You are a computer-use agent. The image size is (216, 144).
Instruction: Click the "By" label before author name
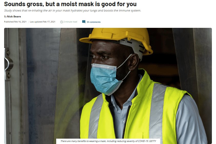pyautogui.click(x=5, y=17)
